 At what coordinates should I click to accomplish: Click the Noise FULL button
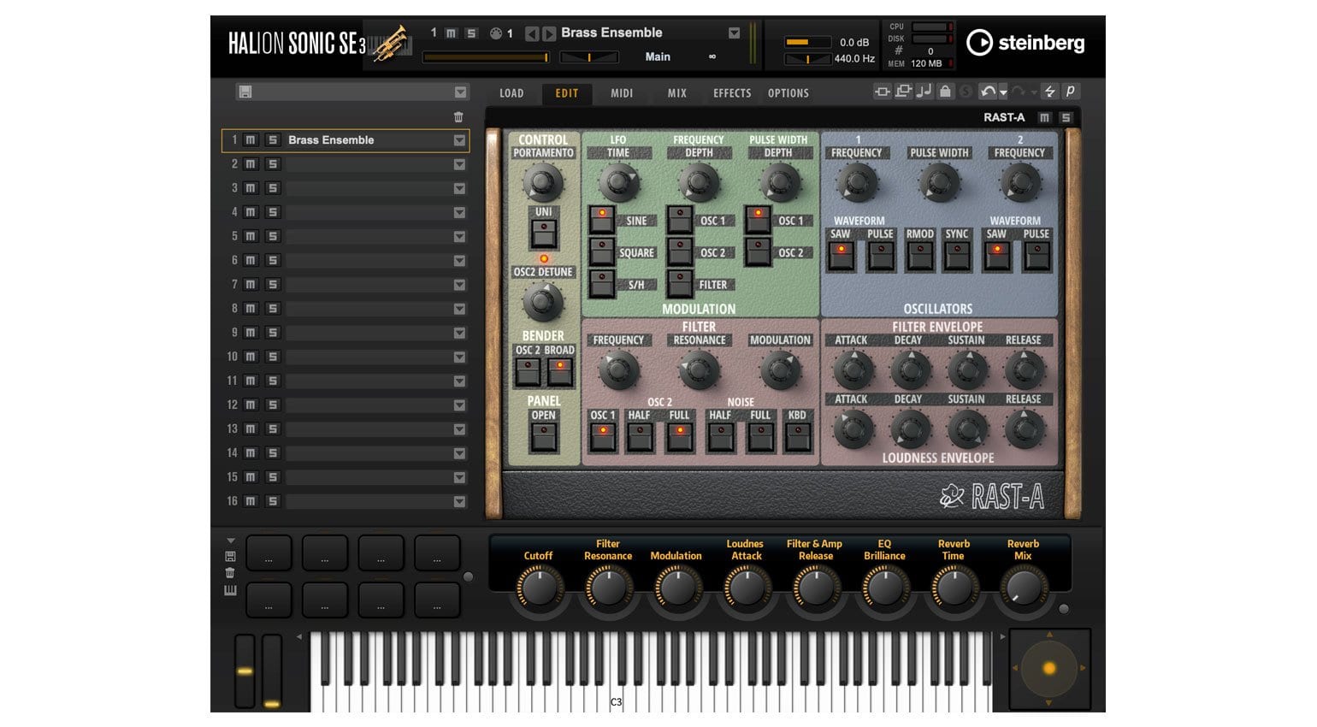pos(760,437)
